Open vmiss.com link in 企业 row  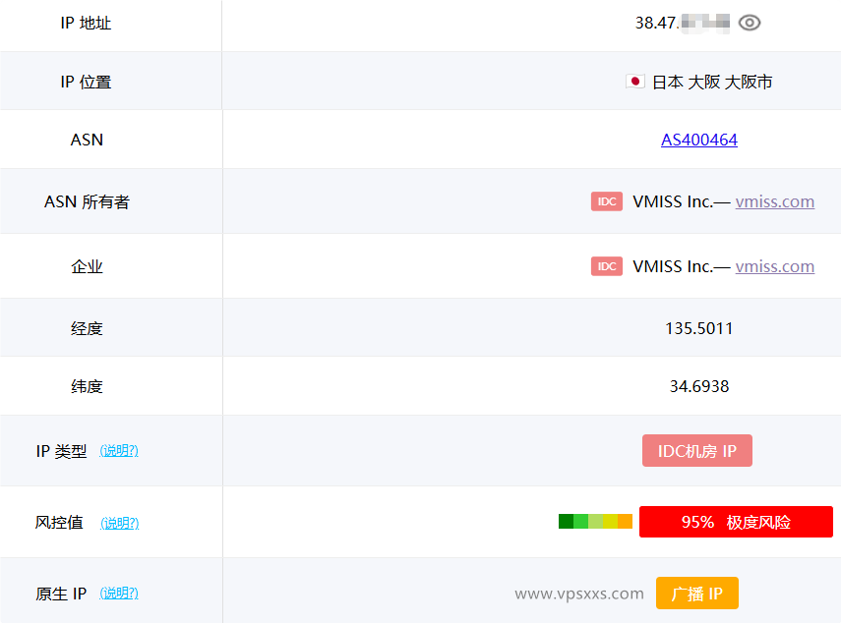(x=775, y=266)
